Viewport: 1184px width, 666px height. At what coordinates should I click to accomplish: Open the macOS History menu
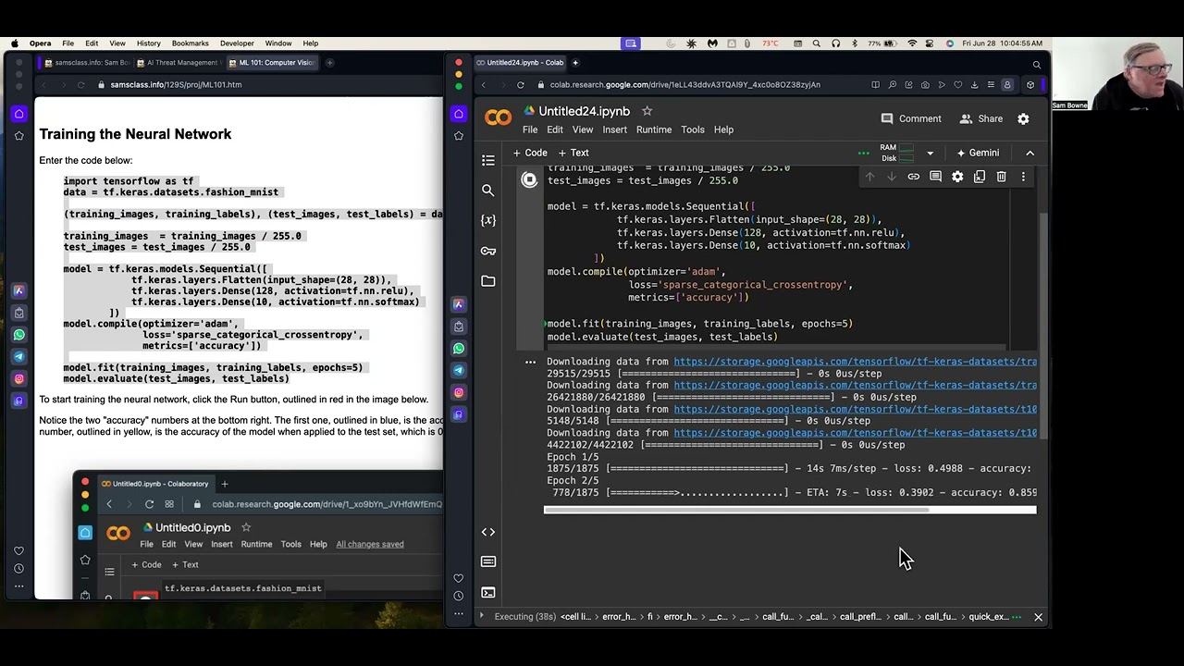click(148, 43)
